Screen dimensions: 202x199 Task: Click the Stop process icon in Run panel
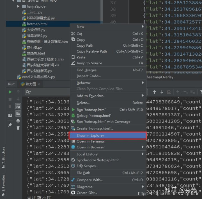click(x=10, y=99)
